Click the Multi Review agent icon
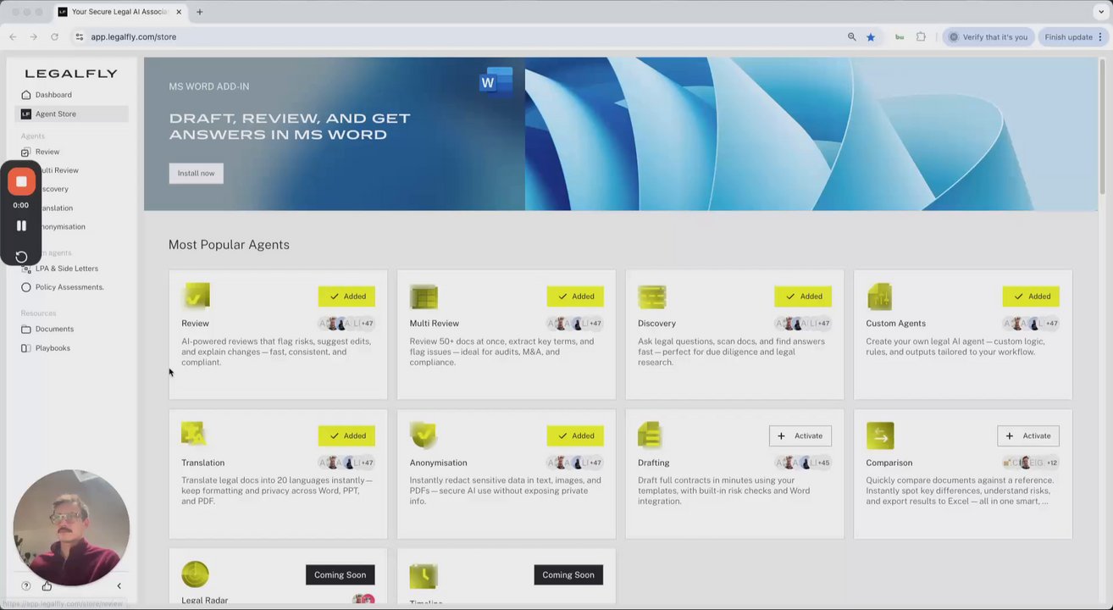This screenshot has height=610, width=1113. [424, 297]
